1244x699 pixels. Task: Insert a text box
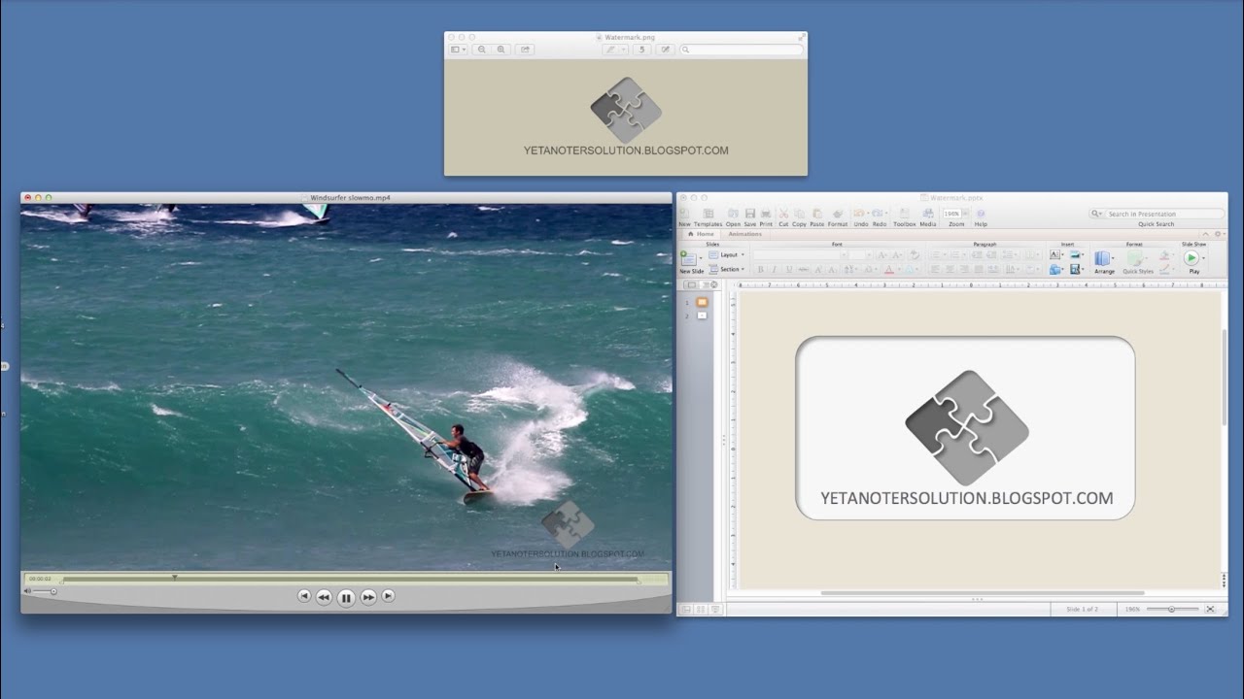[1054, 254]
